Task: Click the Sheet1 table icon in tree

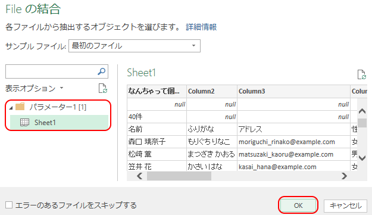Action: 24,123
